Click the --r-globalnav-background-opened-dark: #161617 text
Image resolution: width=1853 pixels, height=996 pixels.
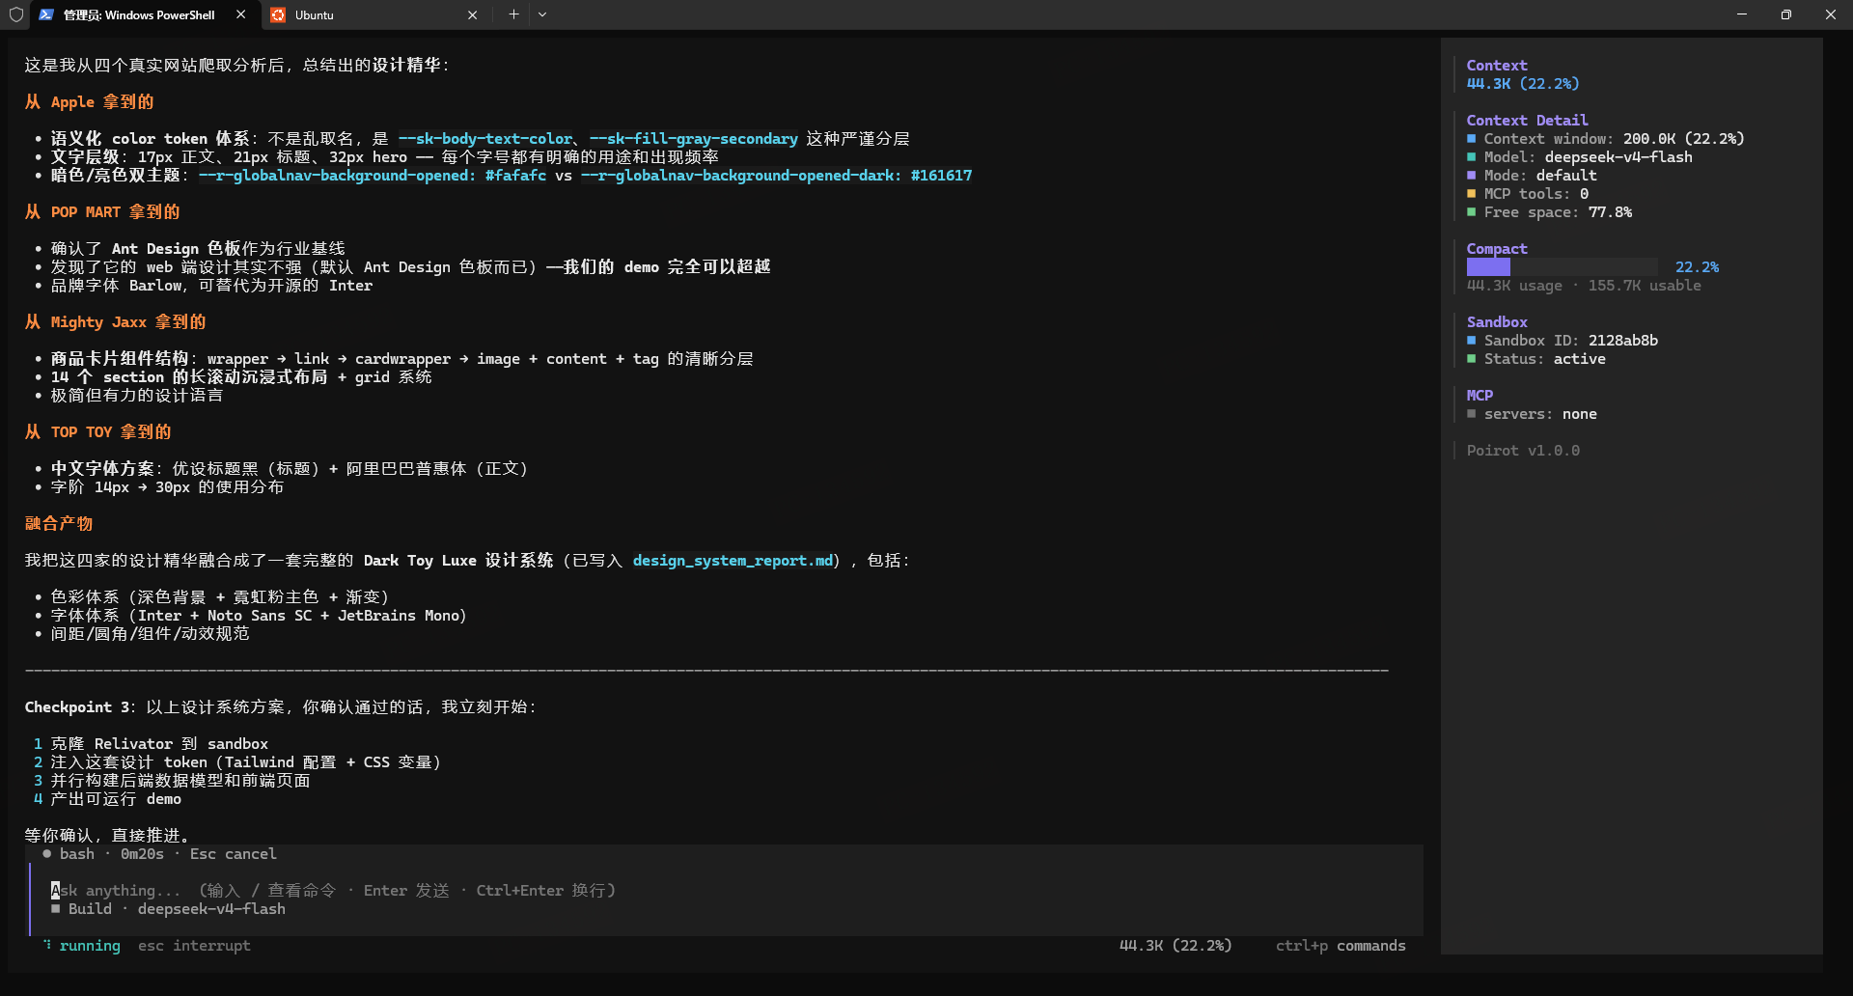coord(777,176)
